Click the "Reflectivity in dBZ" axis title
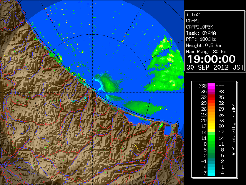The width and height of the screenshot is (246, 185). [x=233, y=129]
